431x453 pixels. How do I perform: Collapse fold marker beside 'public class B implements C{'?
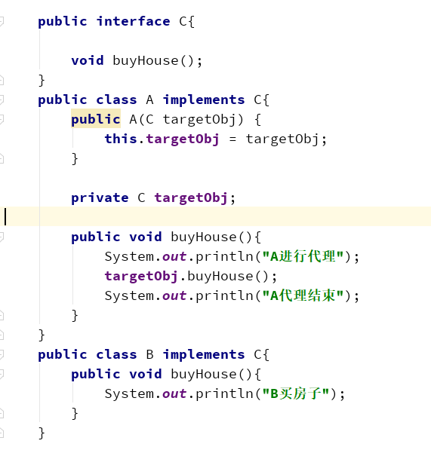pos(2,354)
